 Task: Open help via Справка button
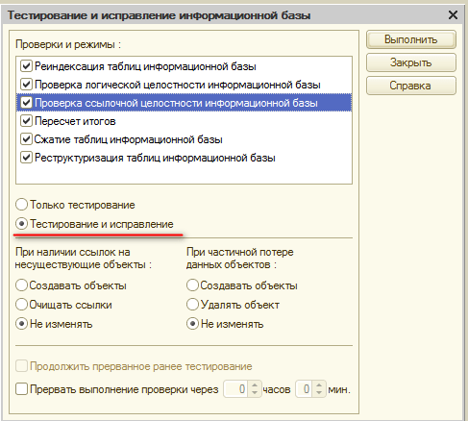[x=411, y=86]
